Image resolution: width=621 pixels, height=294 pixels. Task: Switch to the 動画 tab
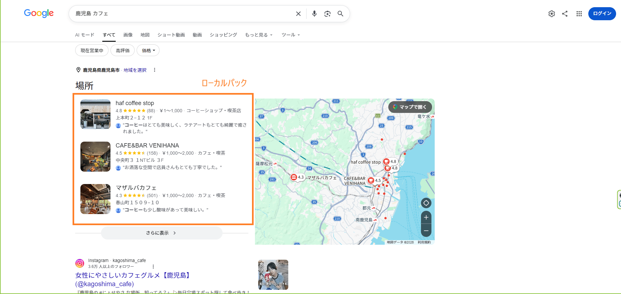point(197,35)
